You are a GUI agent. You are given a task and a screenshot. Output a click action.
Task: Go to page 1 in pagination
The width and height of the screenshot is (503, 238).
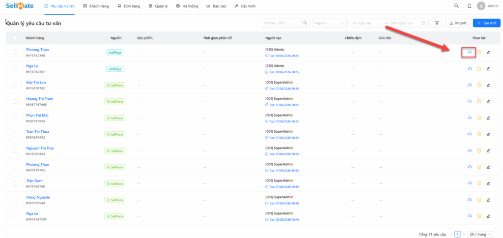[458, 234]
